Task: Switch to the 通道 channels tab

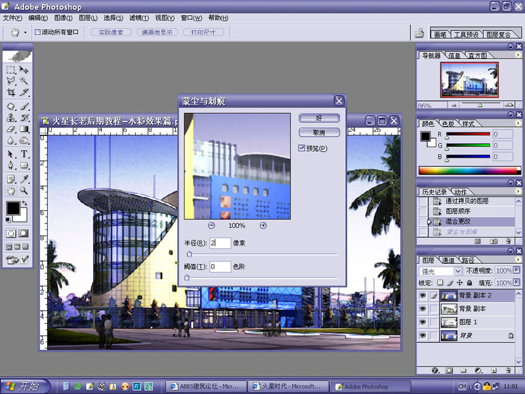Action: [448, 260]
